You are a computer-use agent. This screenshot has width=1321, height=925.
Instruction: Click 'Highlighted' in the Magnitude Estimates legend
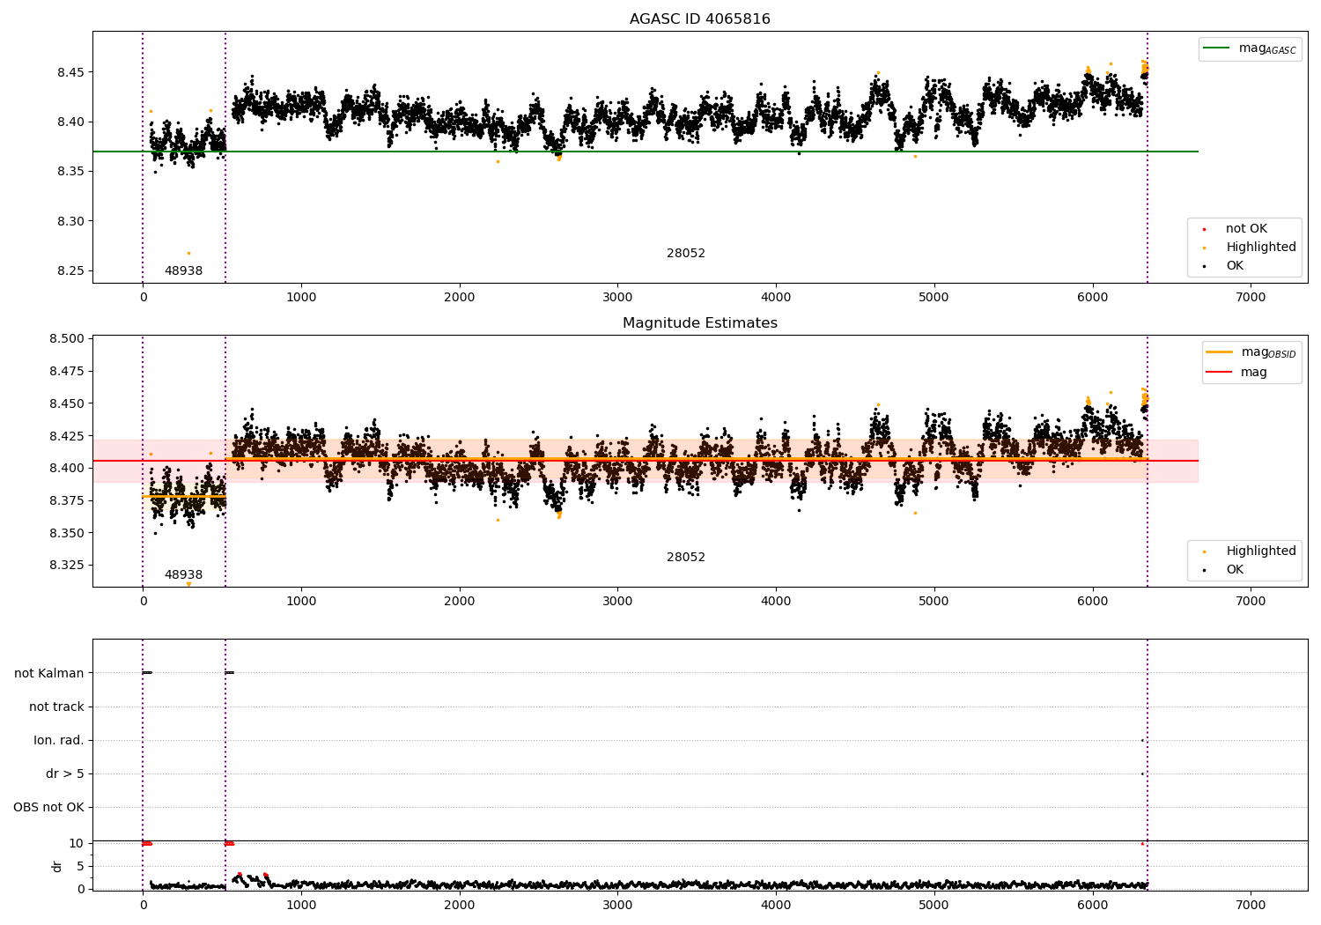click(1260, 551)
